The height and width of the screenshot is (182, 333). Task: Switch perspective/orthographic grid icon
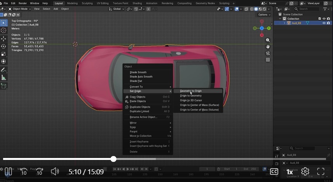click(x=268, y=60)
